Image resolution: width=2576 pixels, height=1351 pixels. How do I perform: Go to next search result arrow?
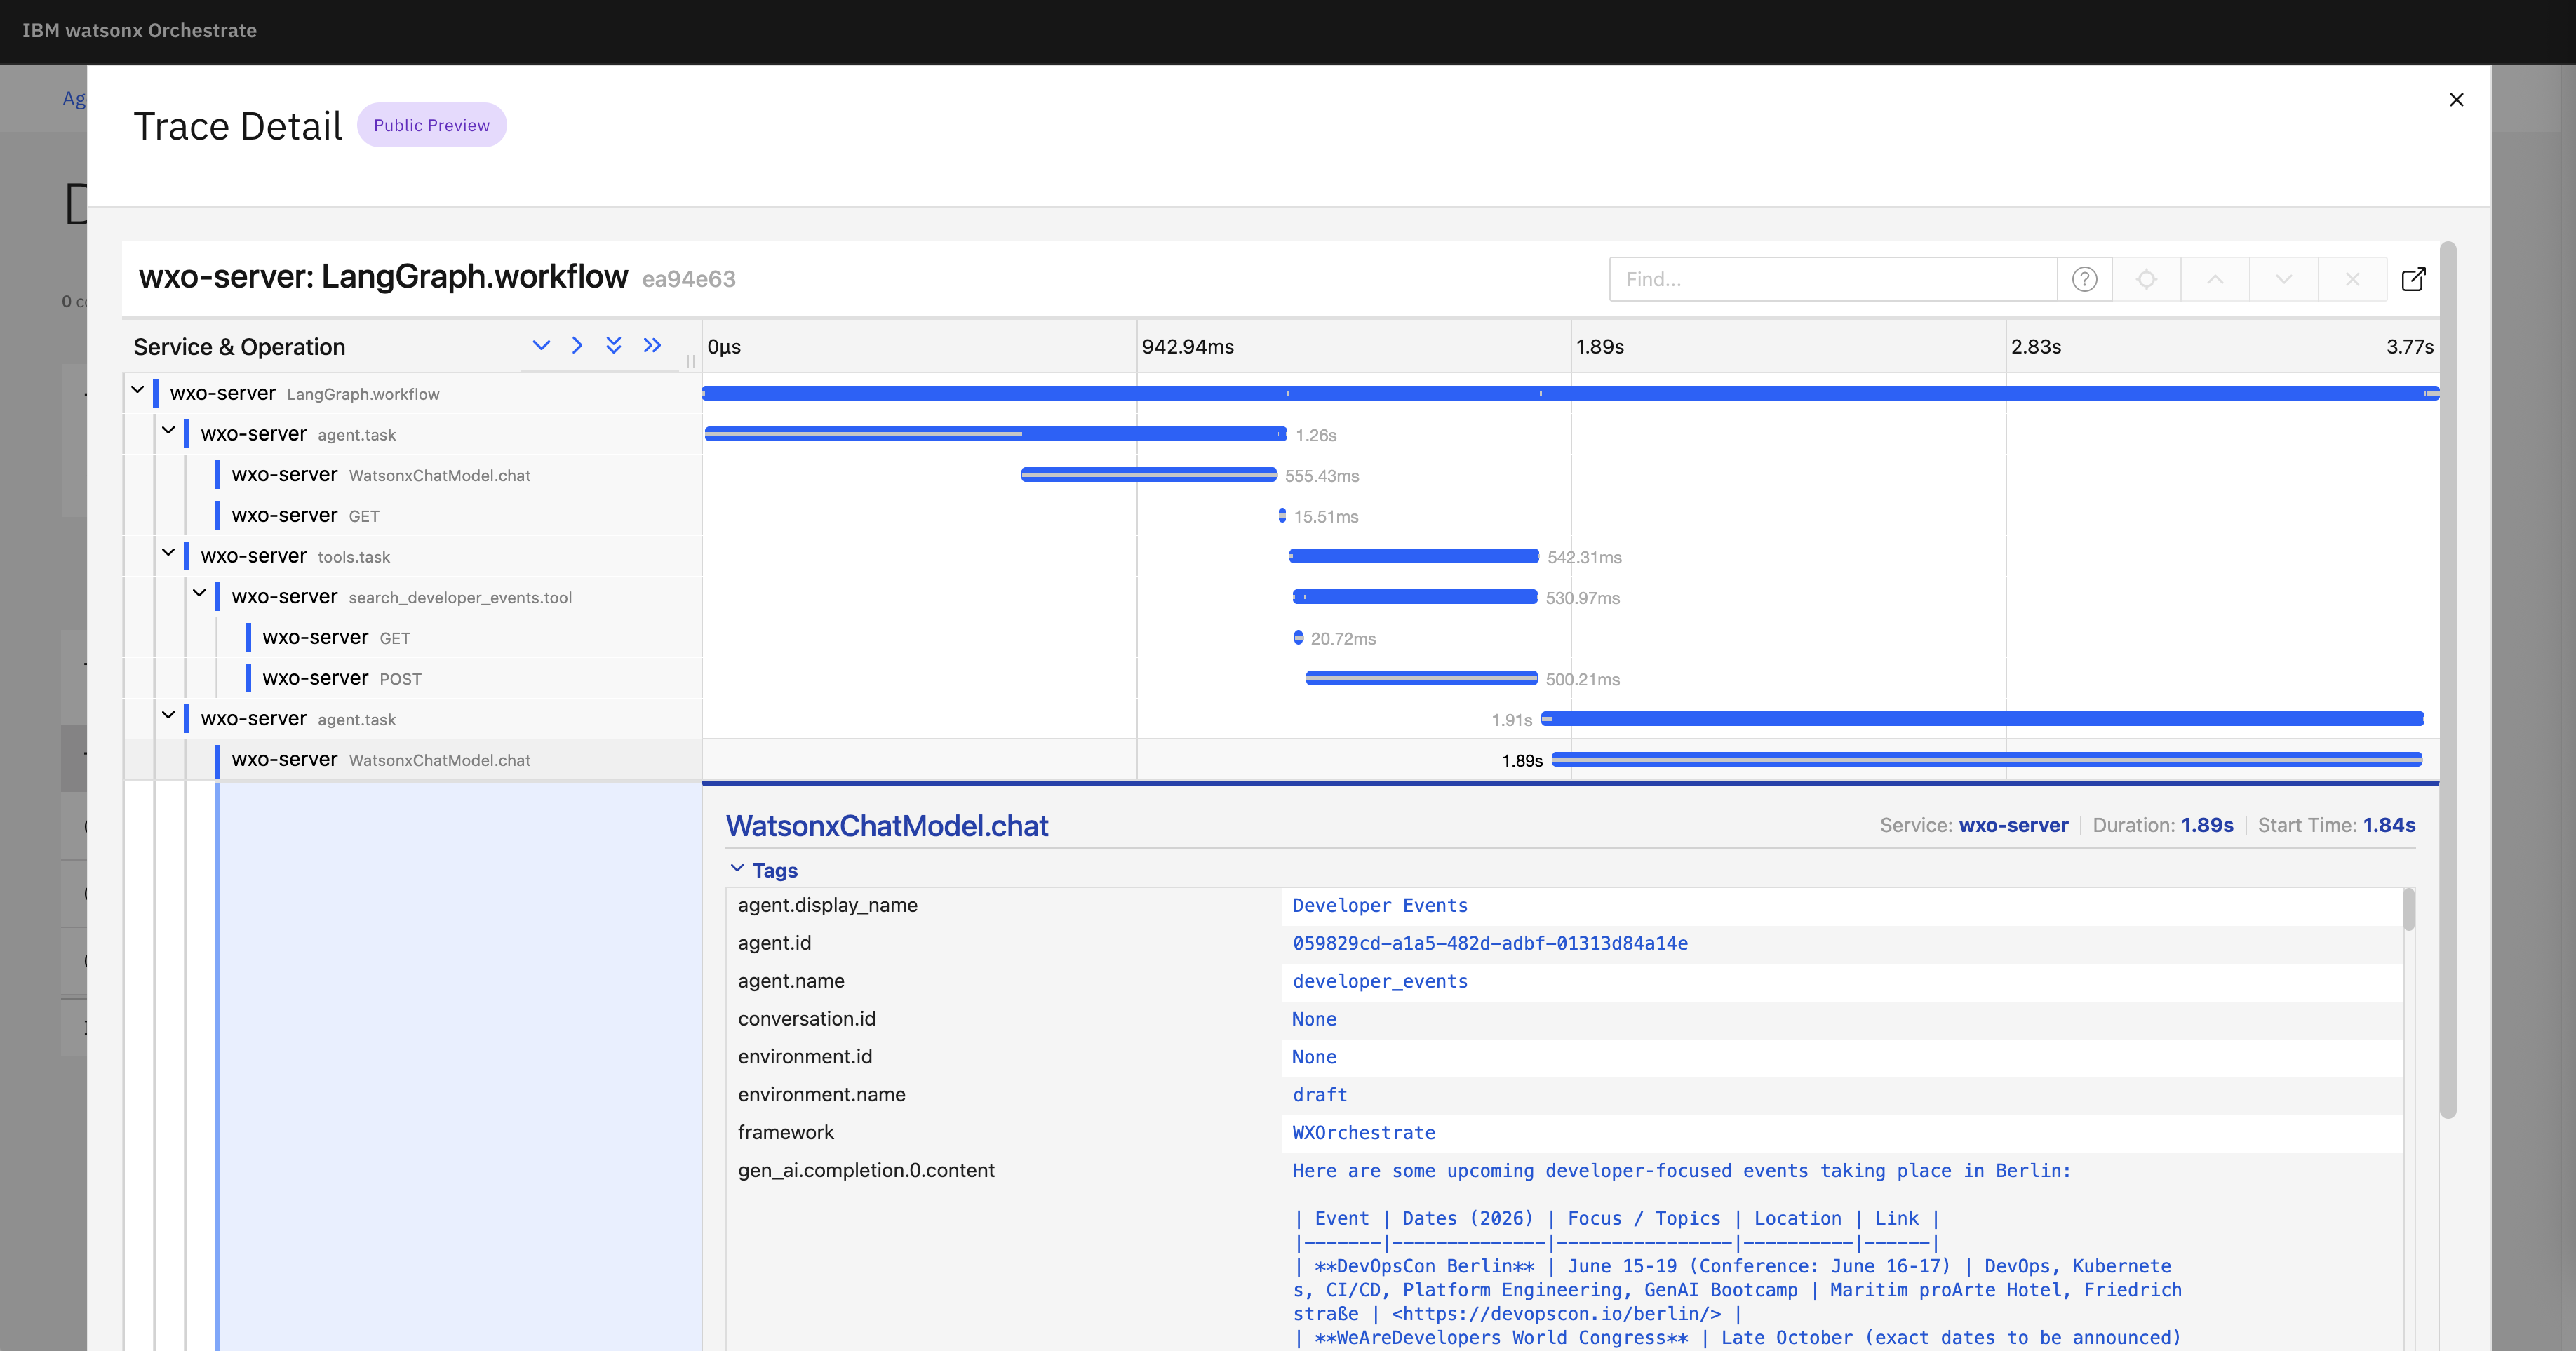click(2283, 279)
